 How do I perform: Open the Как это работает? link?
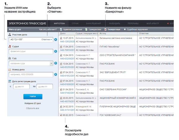48,30
